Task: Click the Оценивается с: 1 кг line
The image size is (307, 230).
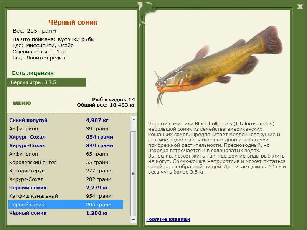Action: [40, 52]
